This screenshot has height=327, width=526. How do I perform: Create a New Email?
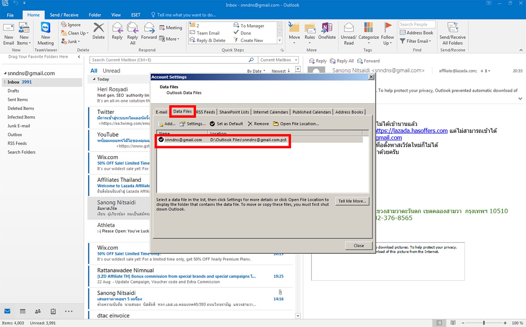(9, 34)
